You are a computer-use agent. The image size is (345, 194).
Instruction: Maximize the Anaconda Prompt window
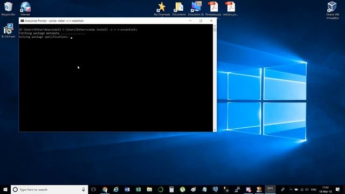point(201,20)
